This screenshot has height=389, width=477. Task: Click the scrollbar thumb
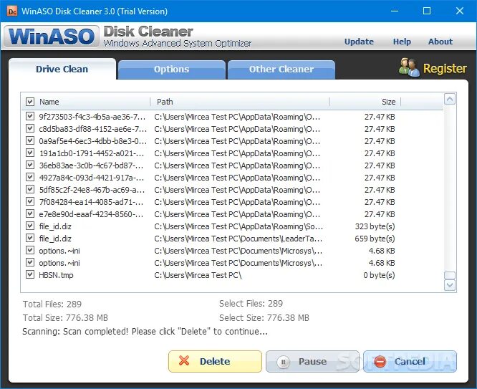pyautogui.click(x=450, y=276)
